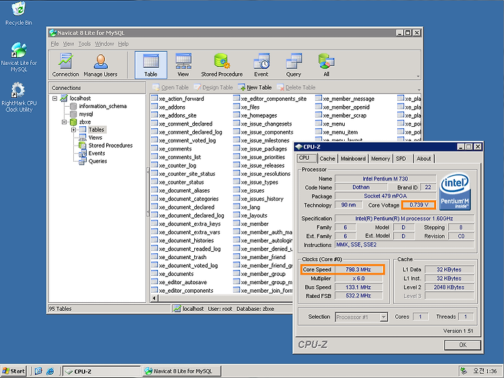Click the CPU-Z taskbar button

(101, 371)
